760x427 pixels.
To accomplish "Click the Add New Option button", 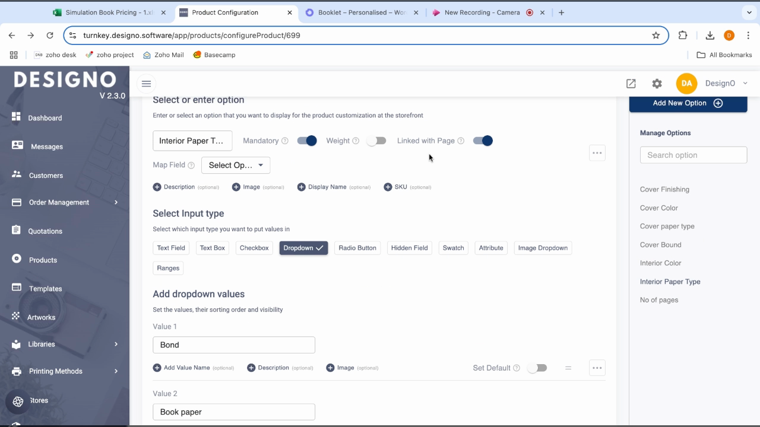I will point(688,103).
